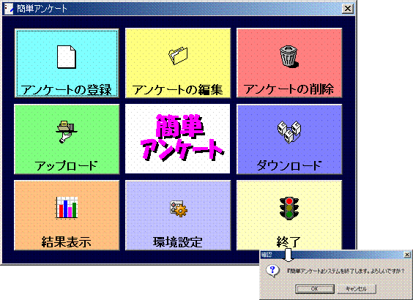
Task: Click the trash can icon for survey deletion
Action: click(x=289, y=56)
